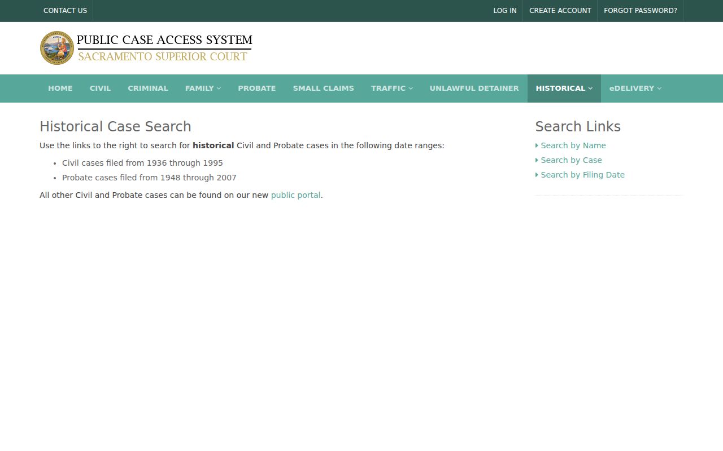723x451 pixels.
Task: Click Log In in the top bar
Action: click(x=504, y=11)
